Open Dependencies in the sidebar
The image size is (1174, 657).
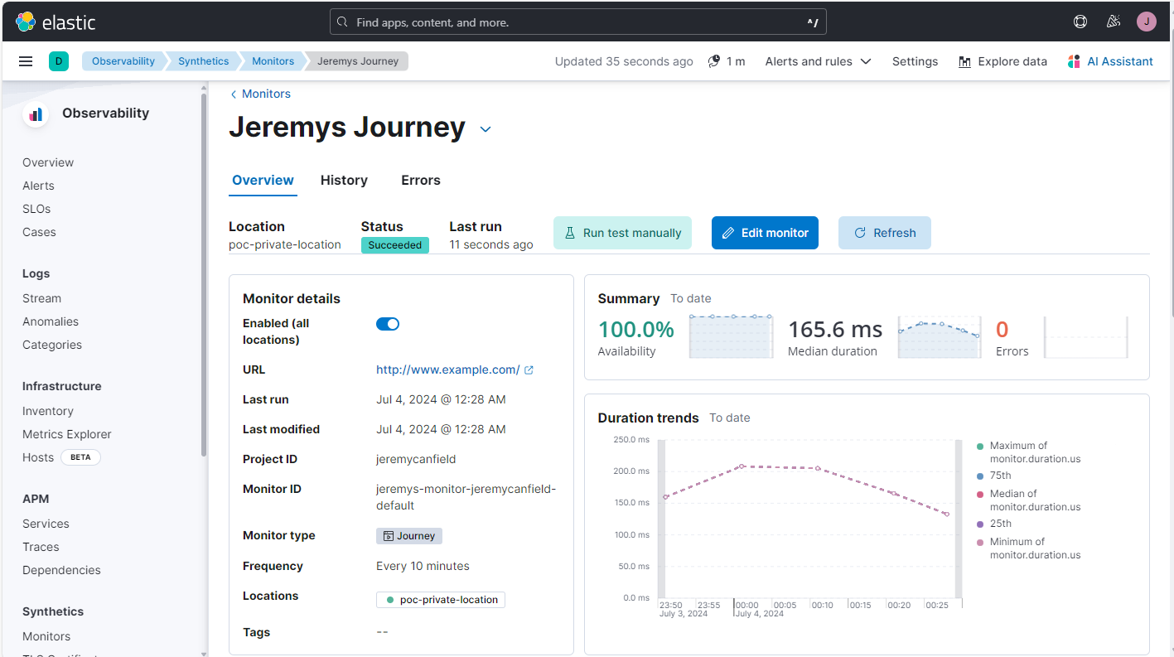(x=61, y=570)
